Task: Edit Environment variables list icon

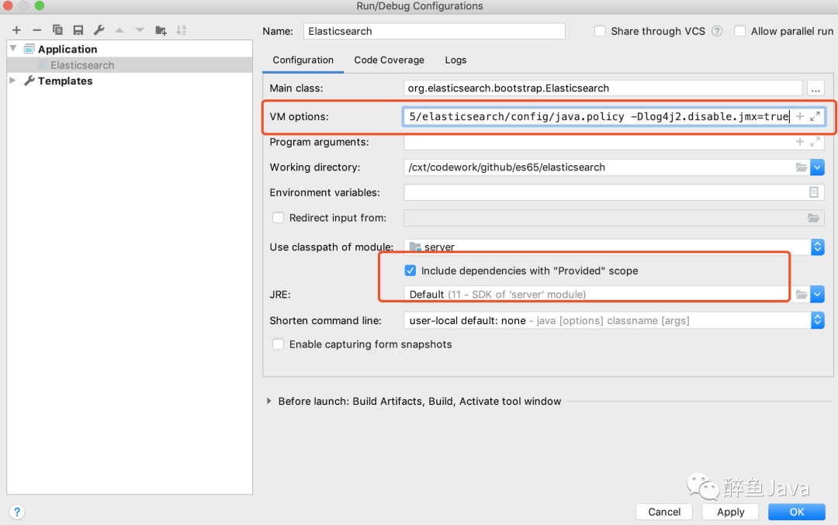Action: [x=813, y=192]
